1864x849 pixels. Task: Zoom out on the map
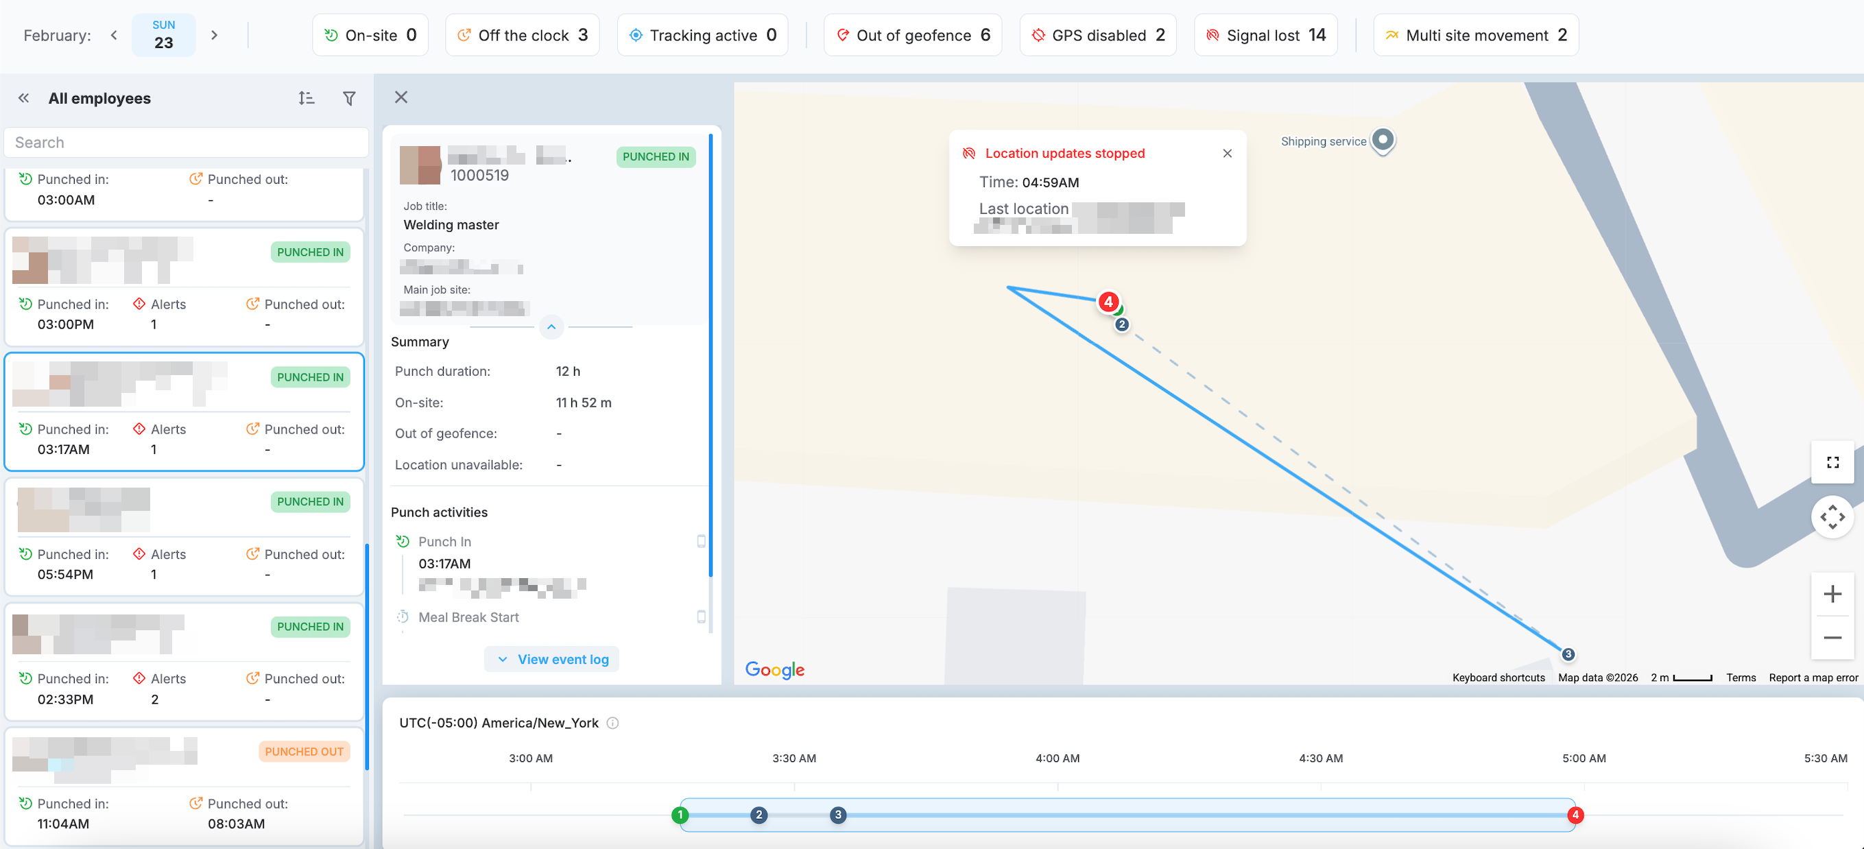point(1832,638)
